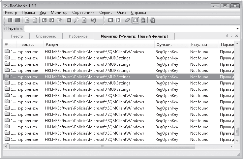Toggle the autoscroll down-arrow button
This screenshot has height=159, width=243.
[x=135, y=20]
